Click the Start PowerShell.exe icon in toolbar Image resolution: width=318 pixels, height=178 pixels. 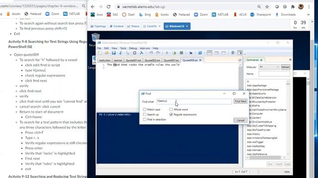(200, 53)
